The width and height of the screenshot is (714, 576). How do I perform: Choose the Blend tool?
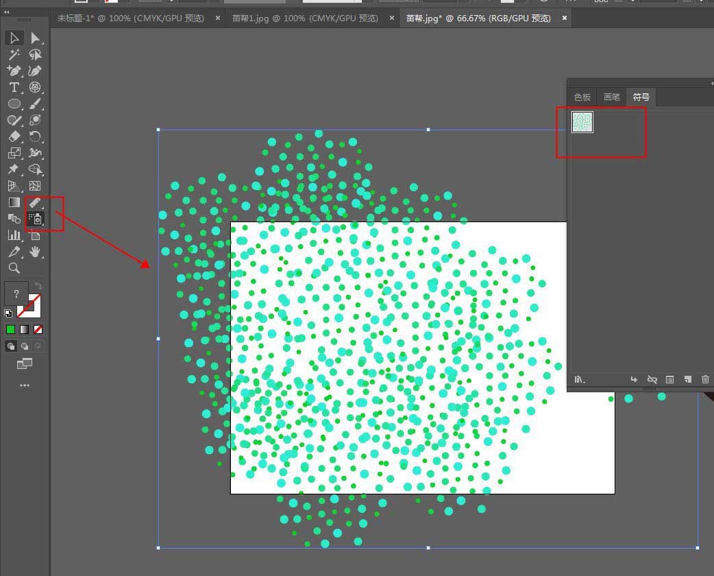coord(14,219)
